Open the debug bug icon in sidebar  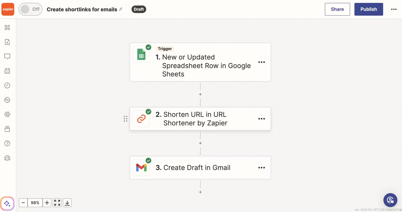coord(7,158)
